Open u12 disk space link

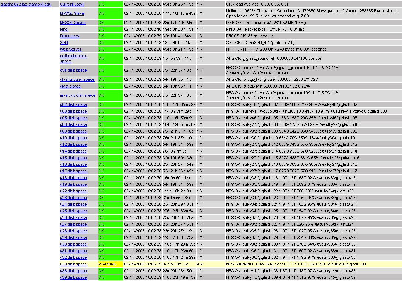74,144
